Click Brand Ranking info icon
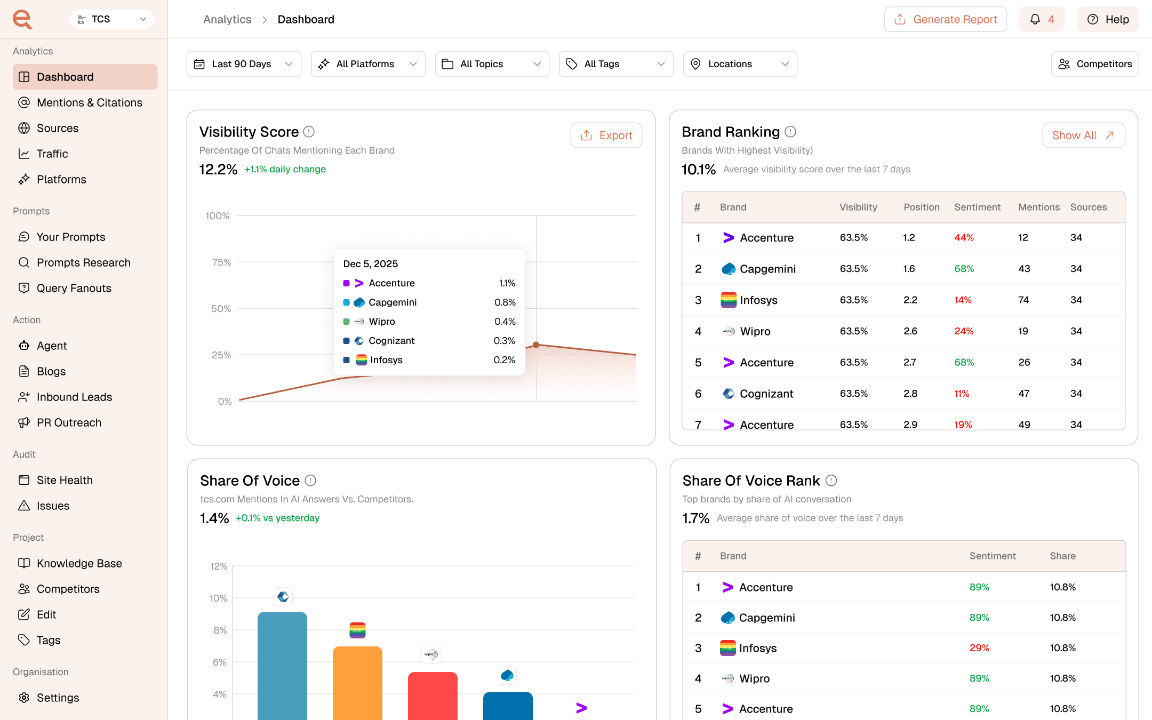 [790, 132]
